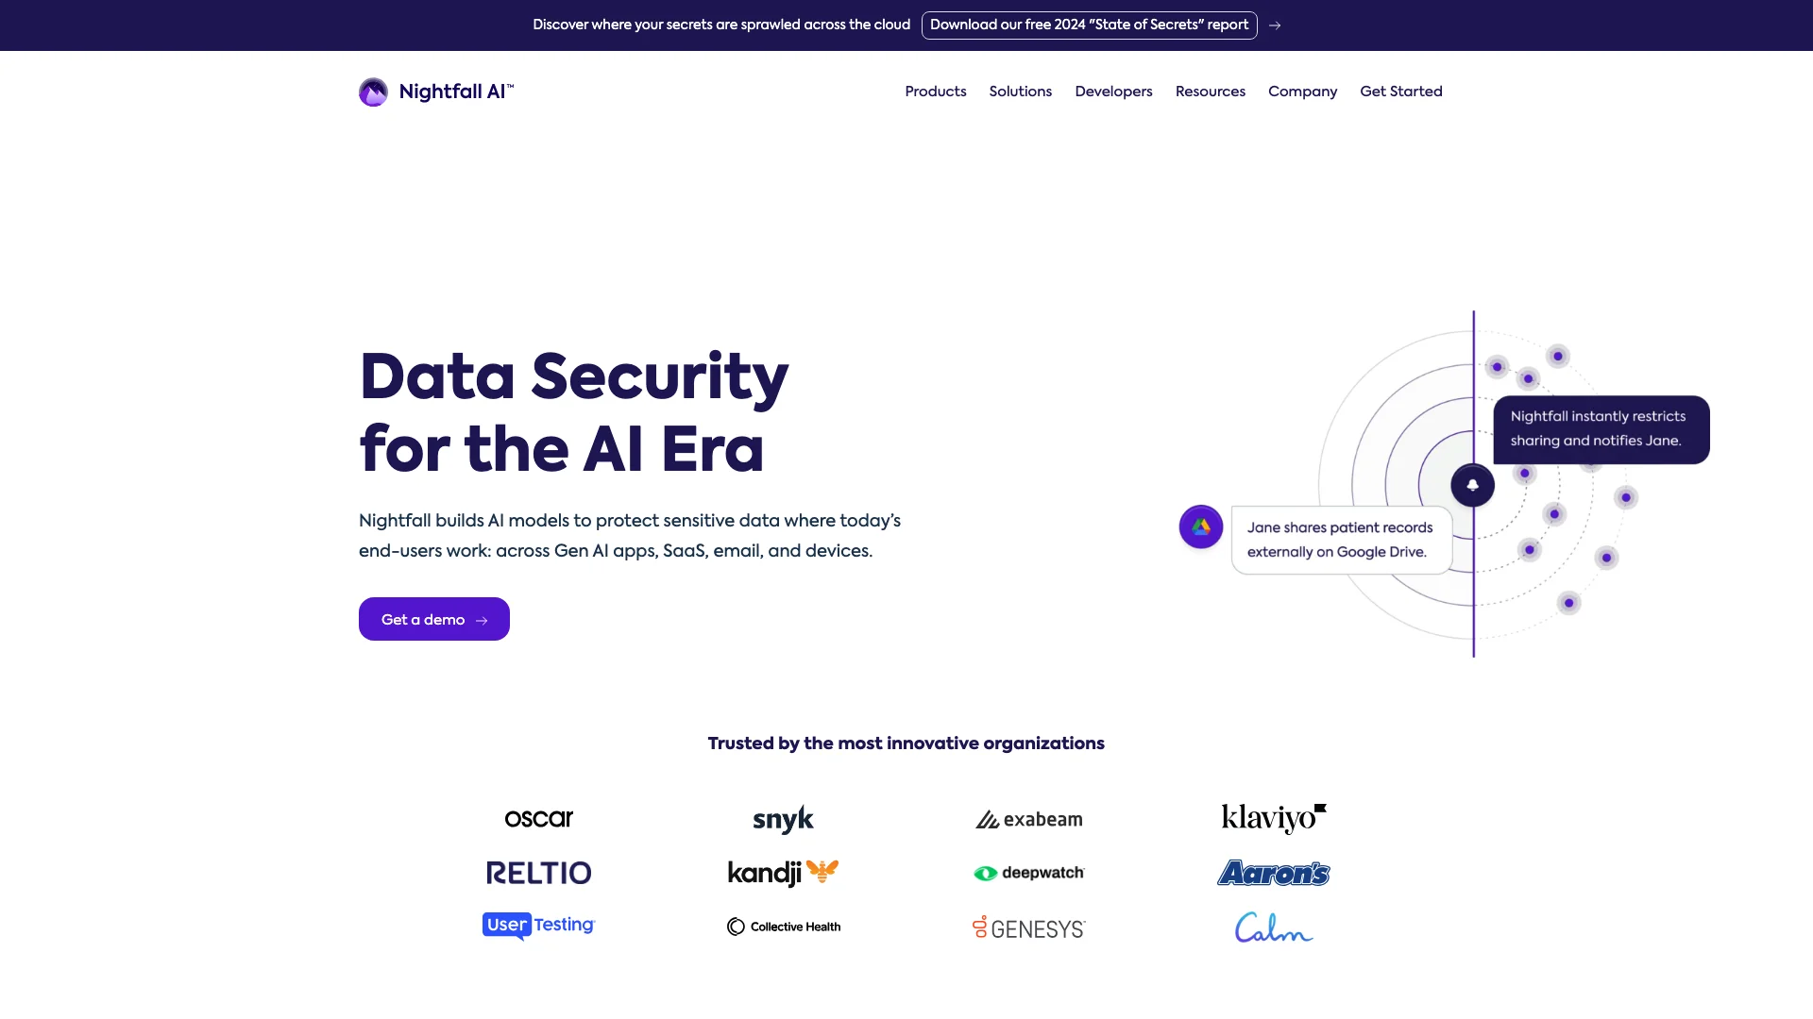The height and width of the screenshot is (1019, 1813).
Task: Click the UserTesting logo in trusted organizations
Action: pos(538,926)
